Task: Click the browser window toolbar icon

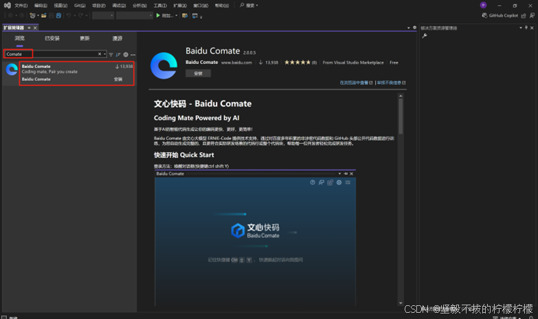Action: (x=195, y=15)
